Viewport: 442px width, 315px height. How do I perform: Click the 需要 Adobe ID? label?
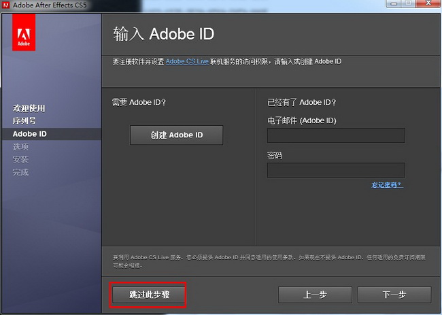[x=139, y=102]
